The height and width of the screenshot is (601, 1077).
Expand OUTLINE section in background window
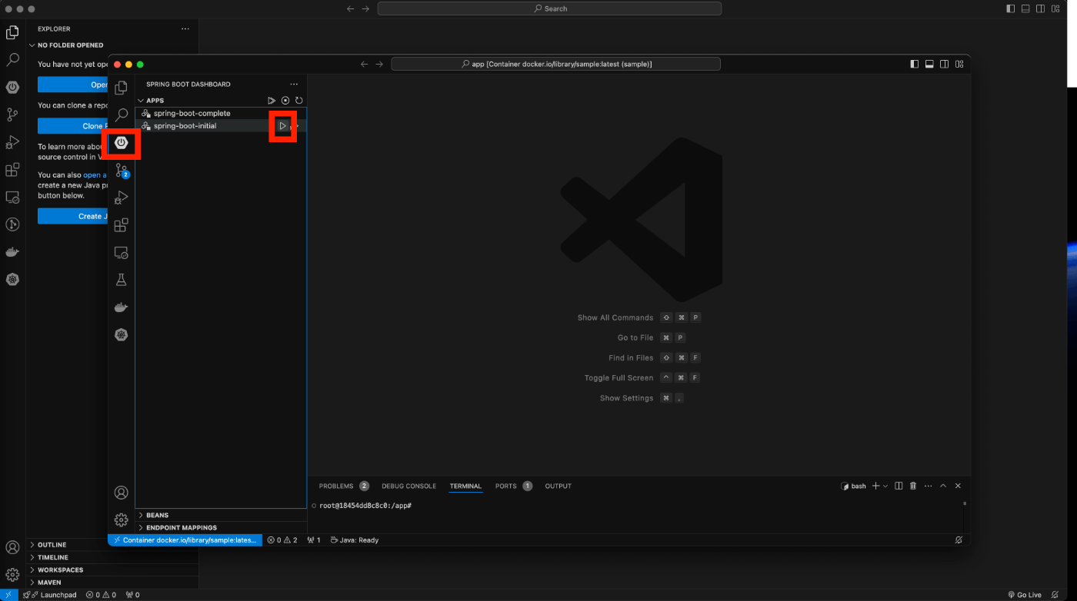[x=32, y=545]
